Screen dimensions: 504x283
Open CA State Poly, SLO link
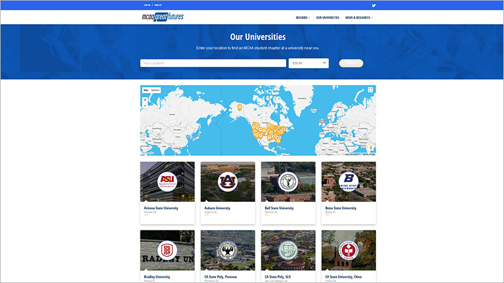tap(278, 276)
